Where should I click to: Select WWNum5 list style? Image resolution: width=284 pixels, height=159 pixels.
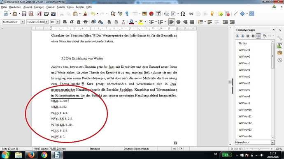[x=244, y=76]
